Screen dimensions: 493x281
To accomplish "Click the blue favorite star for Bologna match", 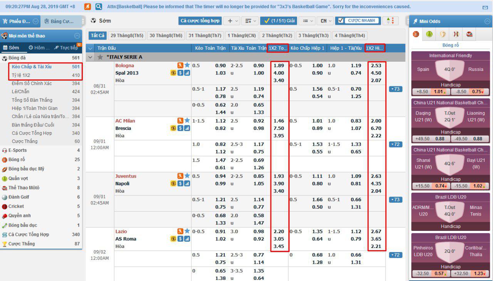I will point(187,66).
